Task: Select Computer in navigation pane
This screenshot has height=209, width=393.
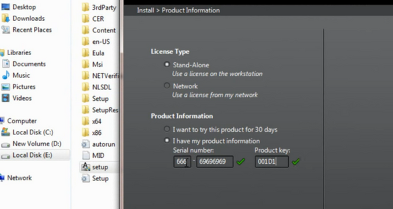Action: 22,120
